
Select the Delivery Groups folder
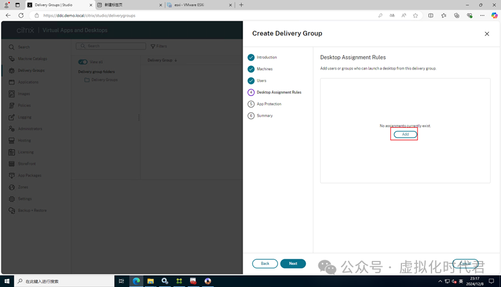[101, 80]
